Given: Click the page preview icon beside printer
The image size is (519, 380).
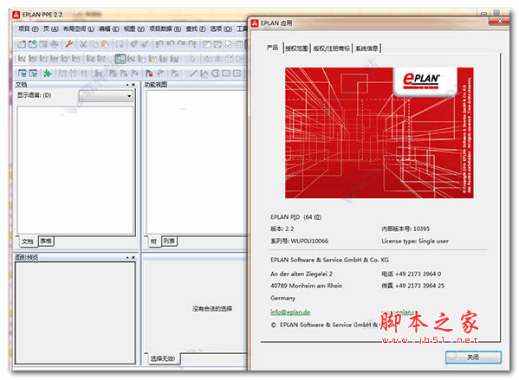Looking at the screenshot, I should [x=43, y=44].
